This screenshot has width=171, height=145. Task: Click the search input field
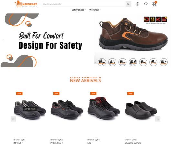[84, 4]
